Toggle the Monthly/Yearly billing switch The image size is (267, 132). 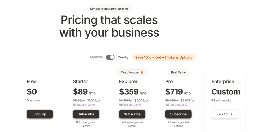pyautogui.click(x=110, y=57)
